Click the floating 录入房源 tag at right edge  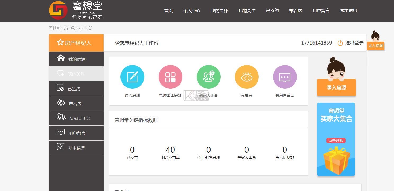coord(375,46)
